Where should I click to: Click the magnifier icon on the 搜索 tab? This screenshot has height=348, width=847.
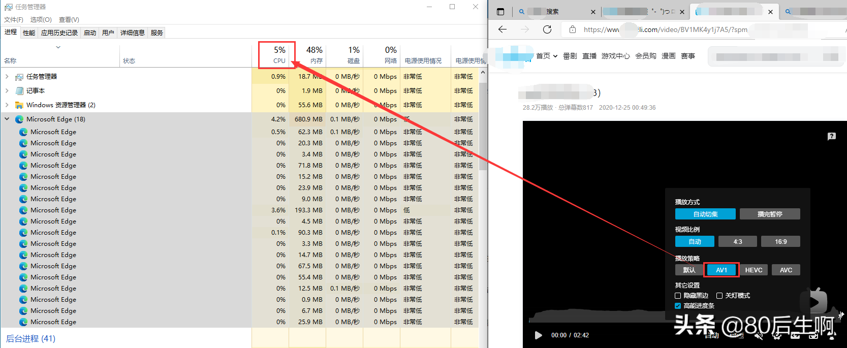pos(521,12)
